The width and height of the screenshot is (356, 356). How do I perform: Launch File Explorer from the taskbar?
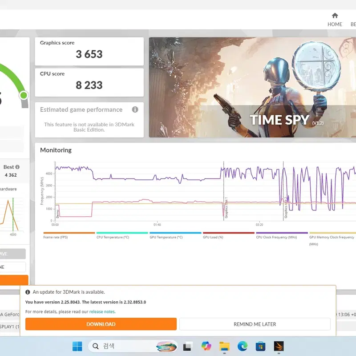coord(224,346)
